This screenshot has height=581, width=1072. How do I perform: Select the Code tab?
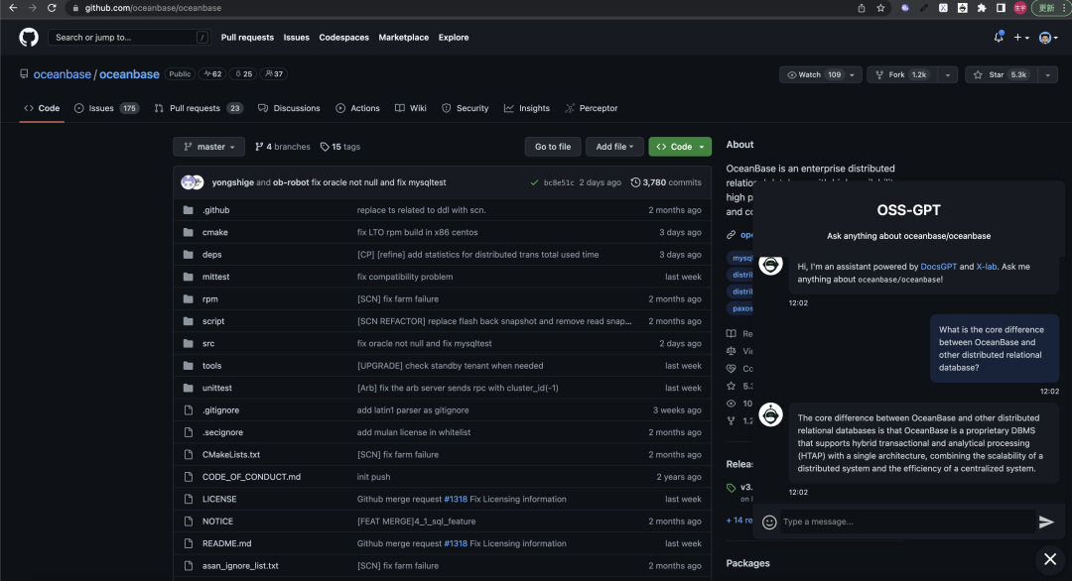point(42,108)
